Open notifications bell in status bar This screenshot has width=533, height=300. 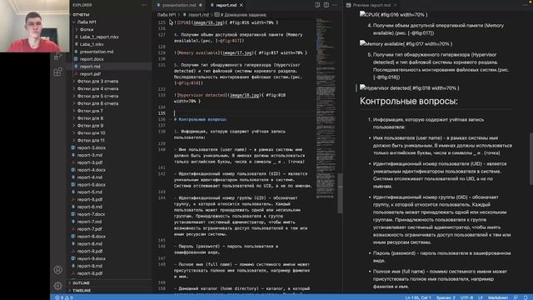coord(526,297)
